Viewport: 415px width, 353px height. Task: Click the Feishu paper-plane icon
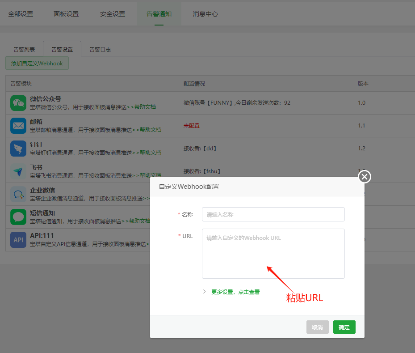tap(18, 171)
